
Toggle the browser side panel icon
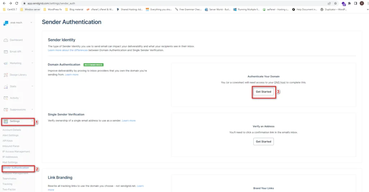click(x=356, y=3)
